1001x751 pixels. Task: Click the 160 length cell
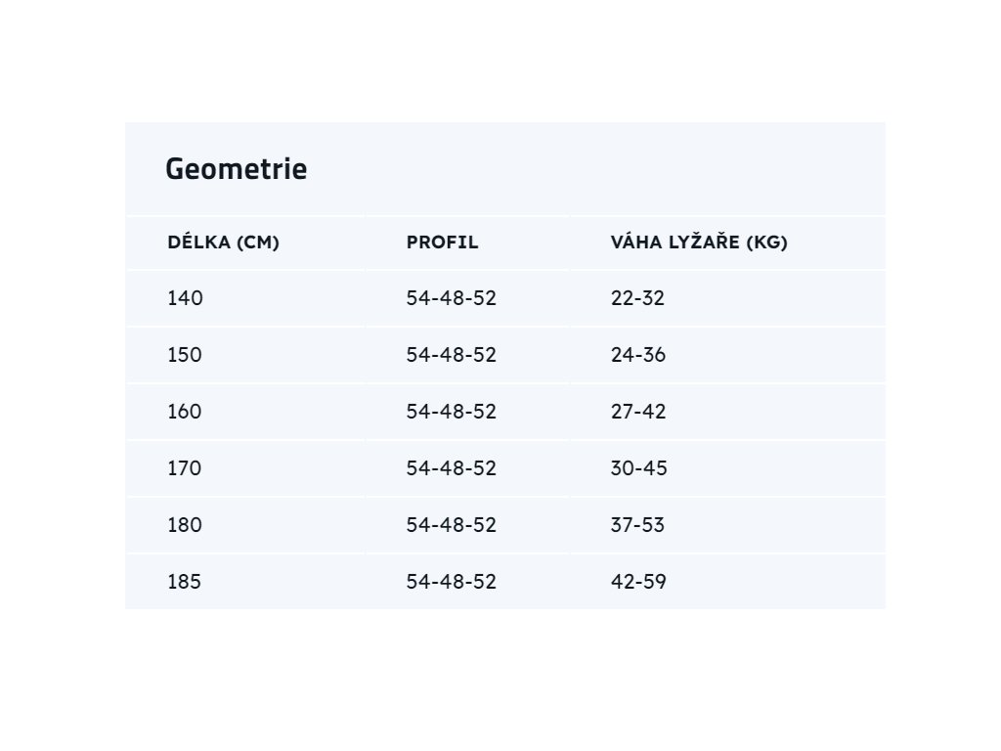pos(185,412)
